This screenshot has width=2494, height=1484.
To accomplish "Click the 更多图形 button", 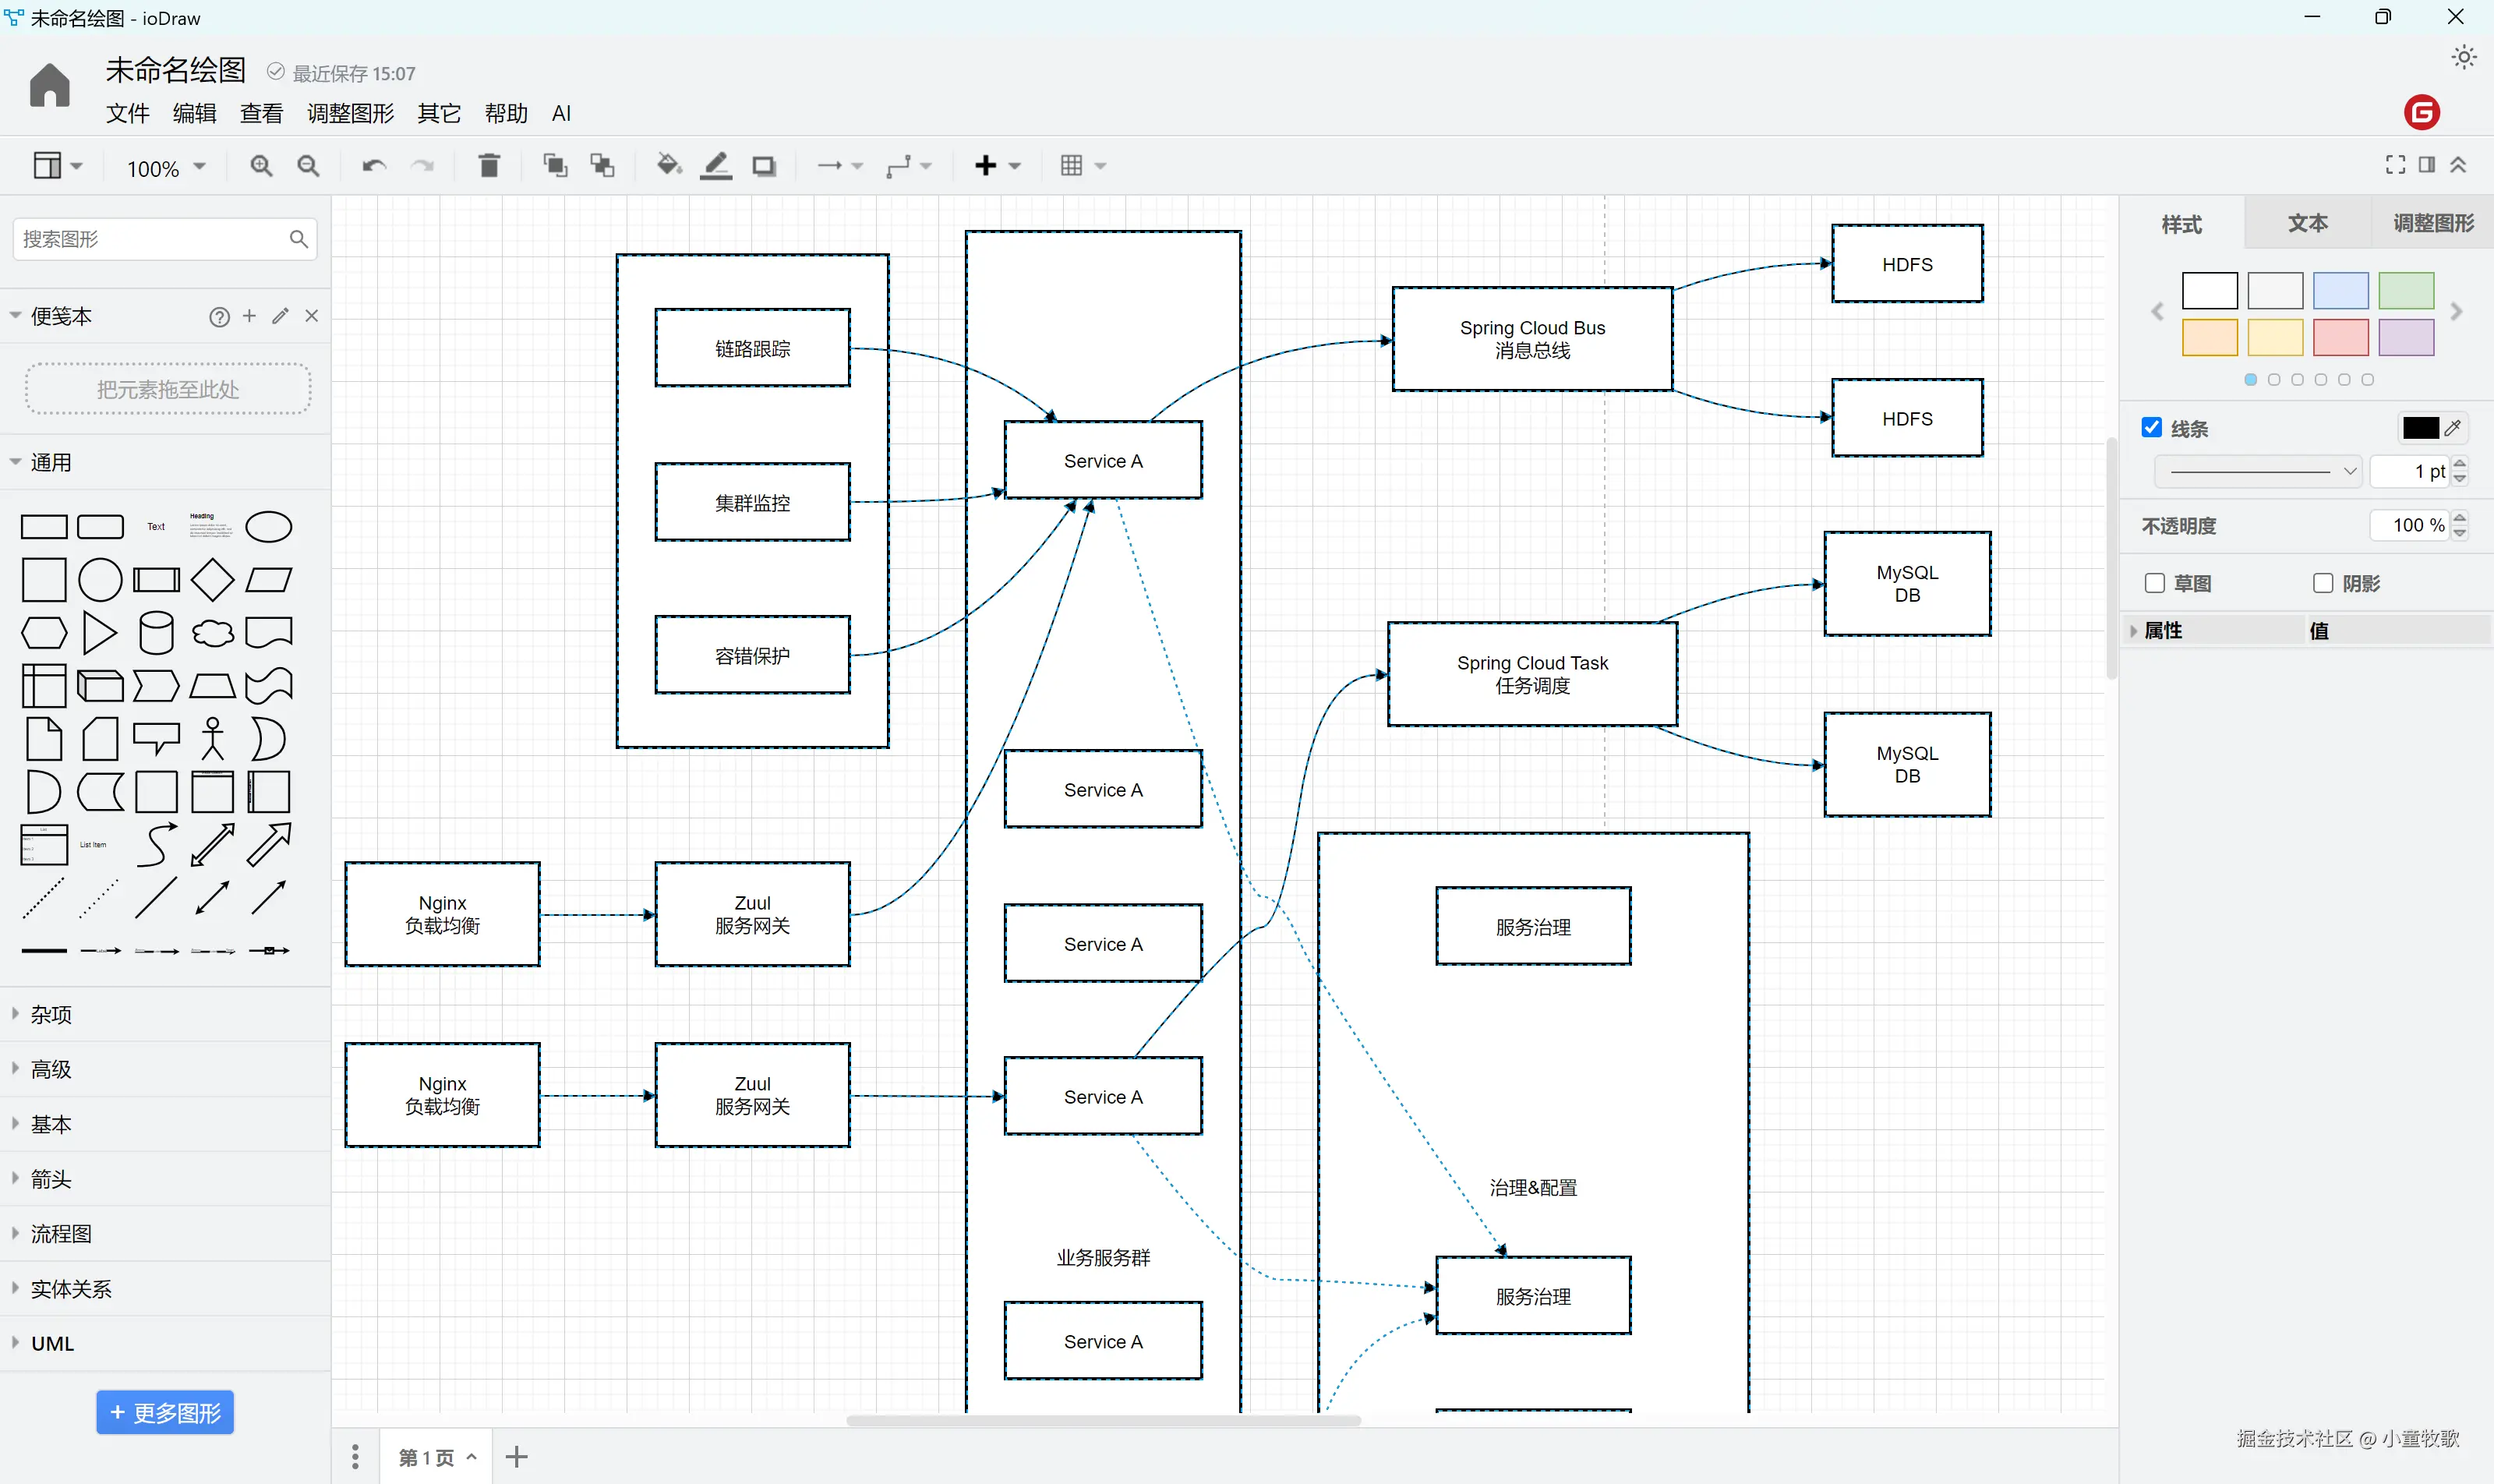I will [165, 1412].
